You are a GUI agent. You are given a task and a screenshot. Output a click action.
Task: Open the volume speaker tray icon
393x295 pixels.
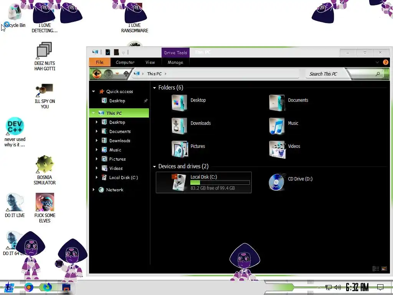click(x=338, y=287)
